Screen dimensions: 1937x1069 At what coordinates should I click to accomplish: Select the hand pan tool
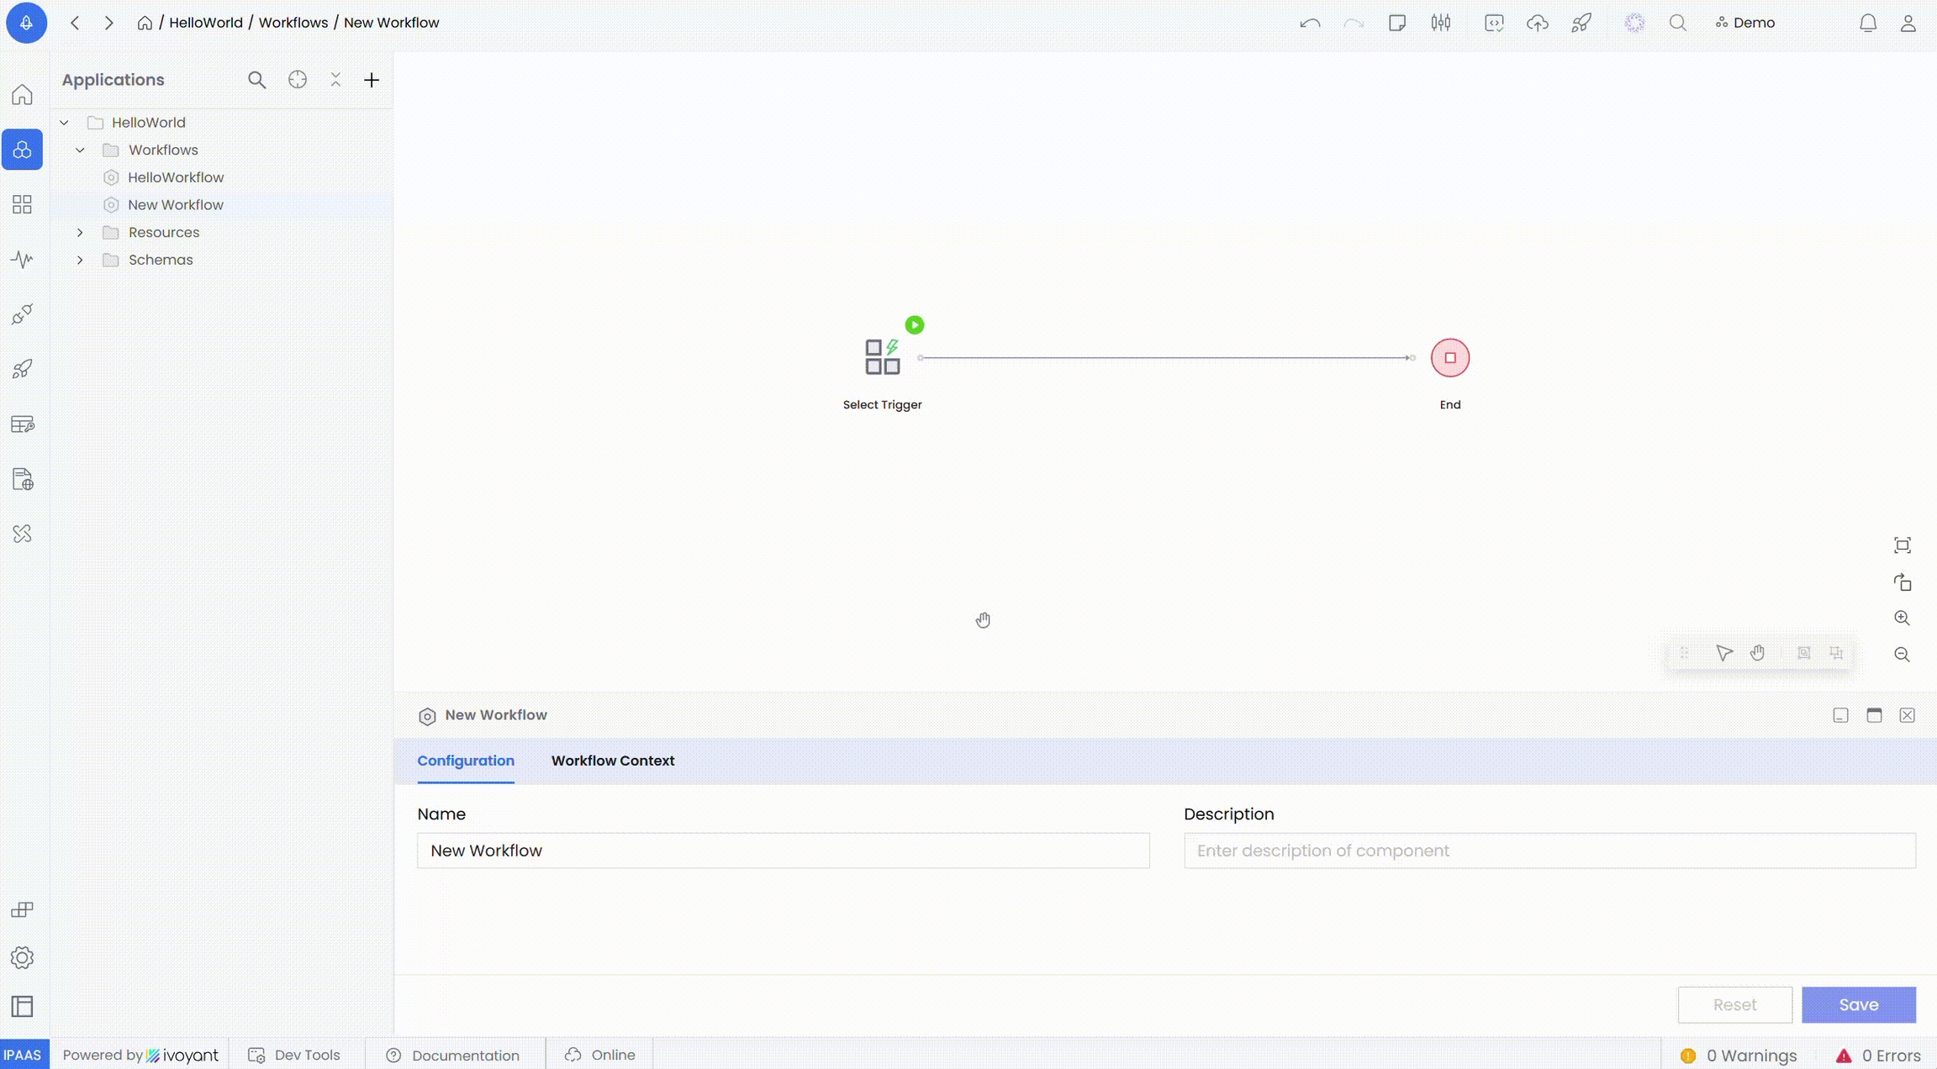tap(1757, 653)
